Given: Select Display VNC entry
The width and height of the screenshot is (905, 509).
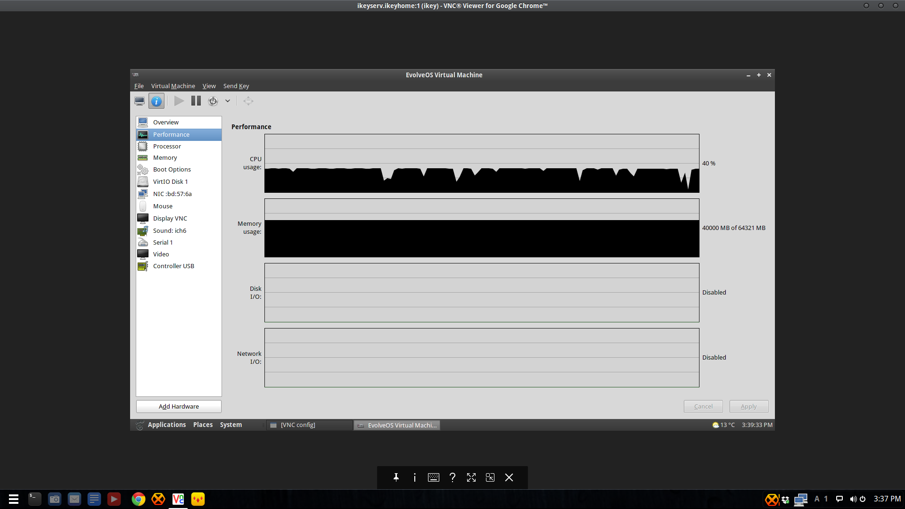Looking at the screenshot, I should click(179, 218).
